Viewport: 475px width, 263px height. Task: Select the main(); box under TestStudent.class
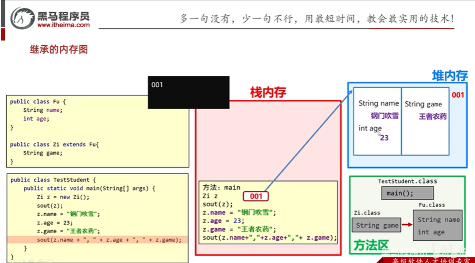[407, 193]
